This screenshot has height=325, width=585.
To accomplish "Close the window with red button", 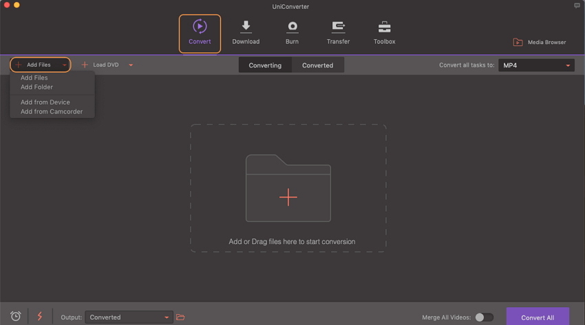I will pyautogui.click(x=7, y=5).
